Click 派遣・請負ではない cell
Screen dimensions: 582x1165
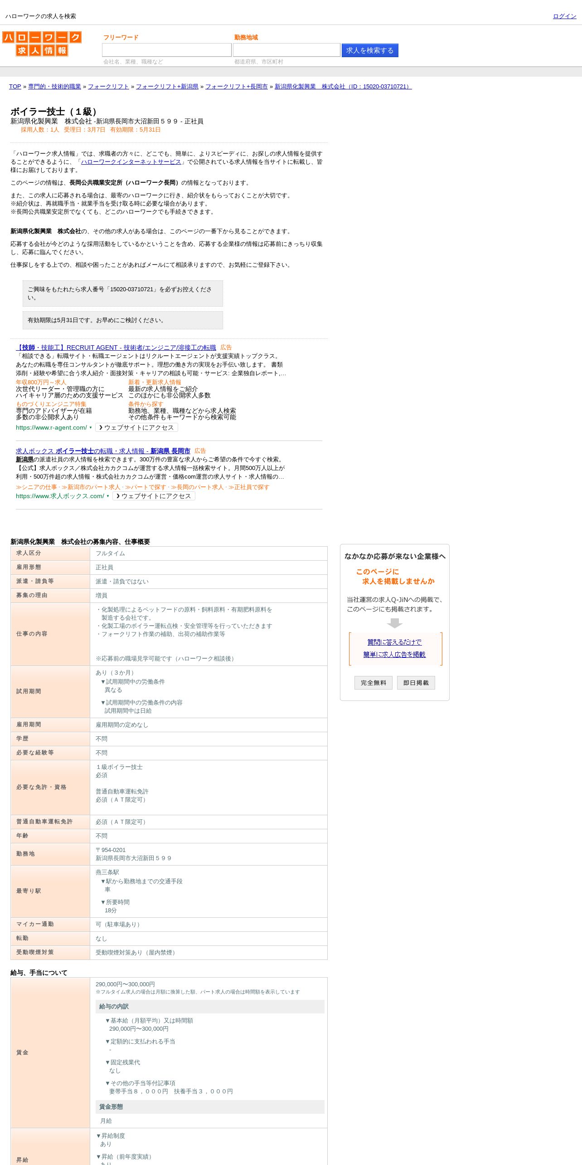209,582
